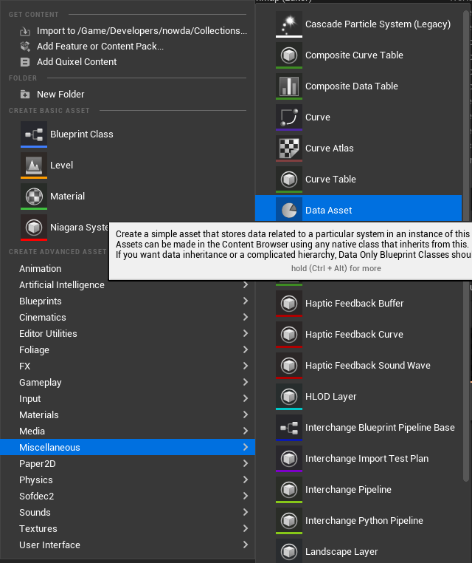The width and height of the screenshot is (472, 563).
Task: Click the Landscape Layer icon
Action: pos(289,550)
